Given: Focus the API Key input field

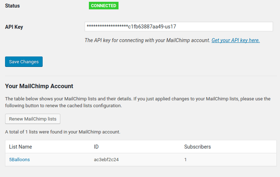Looking at the screenshot, I should coord(179,27).
